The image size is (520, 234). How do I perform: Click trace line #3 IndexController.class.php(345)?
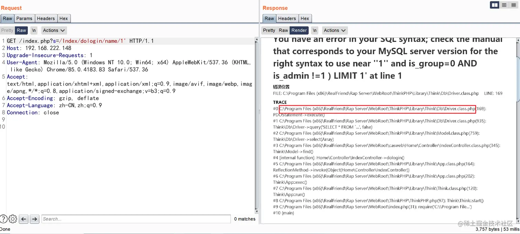click(x=387, y=148)
